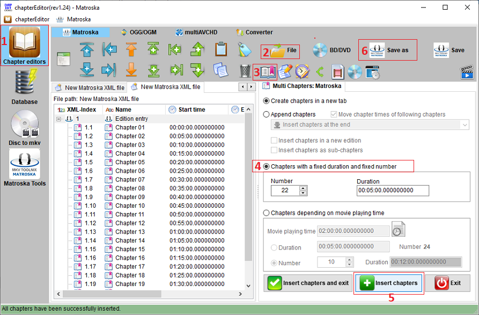Viewport: 479px width, 315px height.
Task: Click the green down-arrow add icon
Action: pos(153,70)
